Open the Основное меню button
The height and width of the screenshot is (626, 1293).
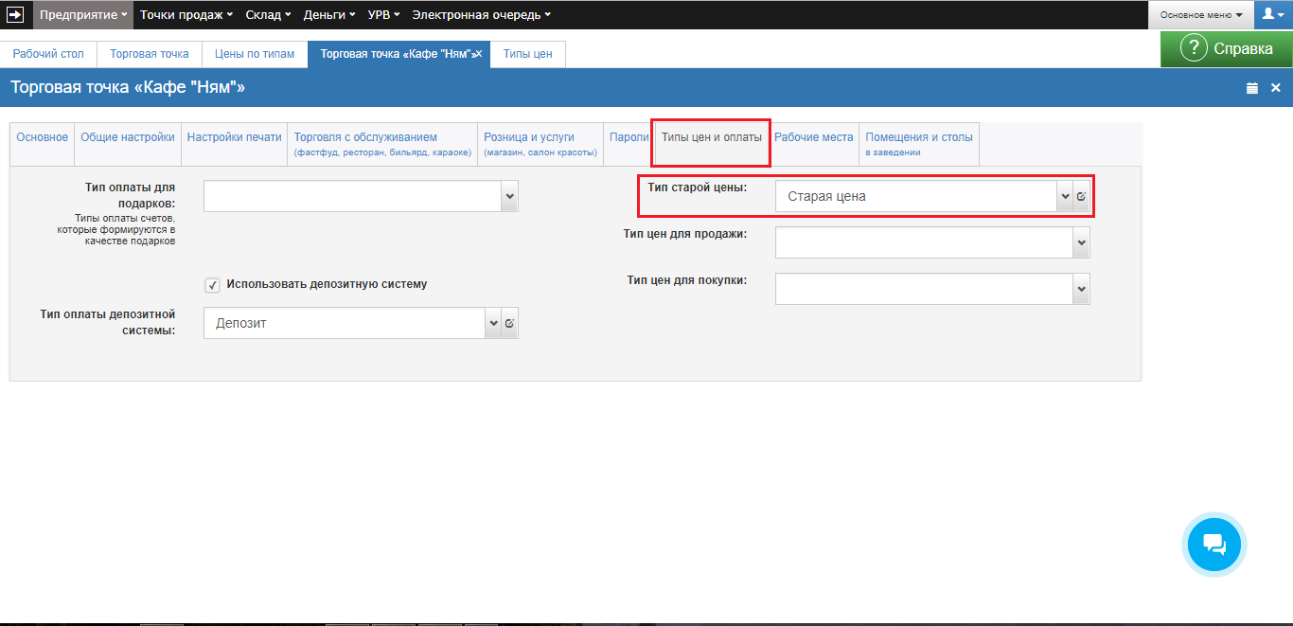pyautogui.click(x=1201, y=15)
